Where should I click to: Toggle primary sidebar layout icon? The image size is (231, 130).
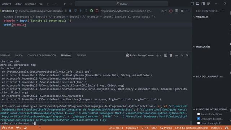tap(192, 4)
